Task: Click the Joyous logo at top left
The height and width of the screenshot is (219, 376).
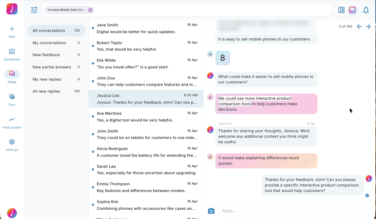Action: tap(12, 9)
